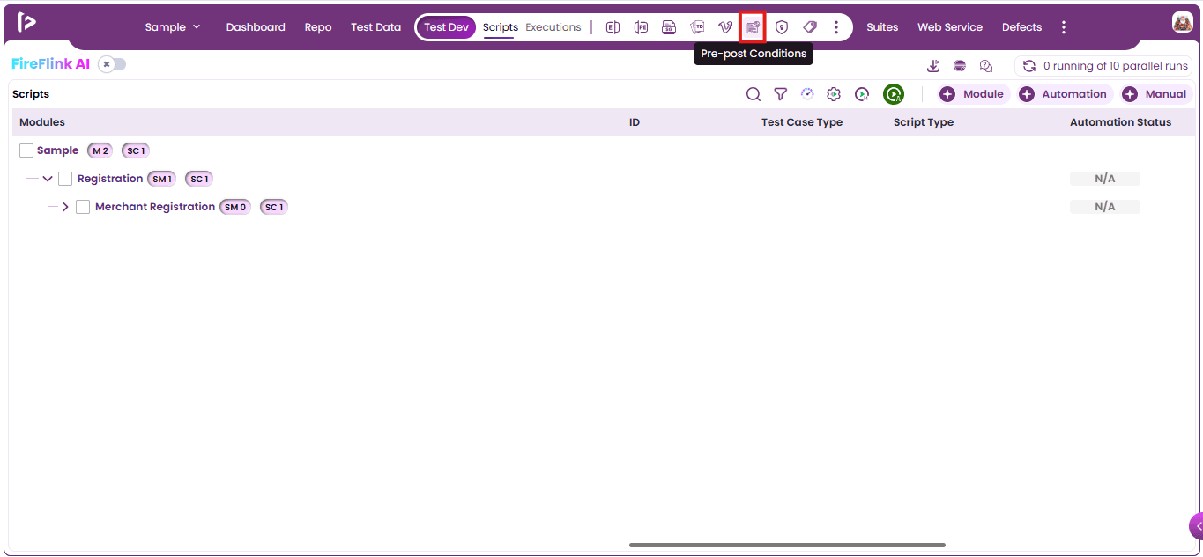Screen dimensions: 1203x557
Task: Open the 'TD' test data icon
Action: [697, 27]
